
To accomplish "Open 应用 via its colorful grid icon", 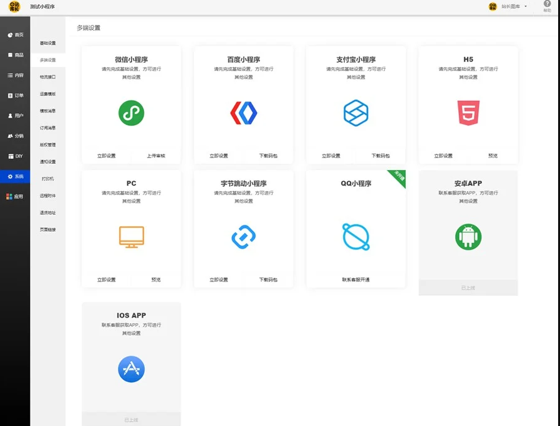I will (x=9, y=197).
